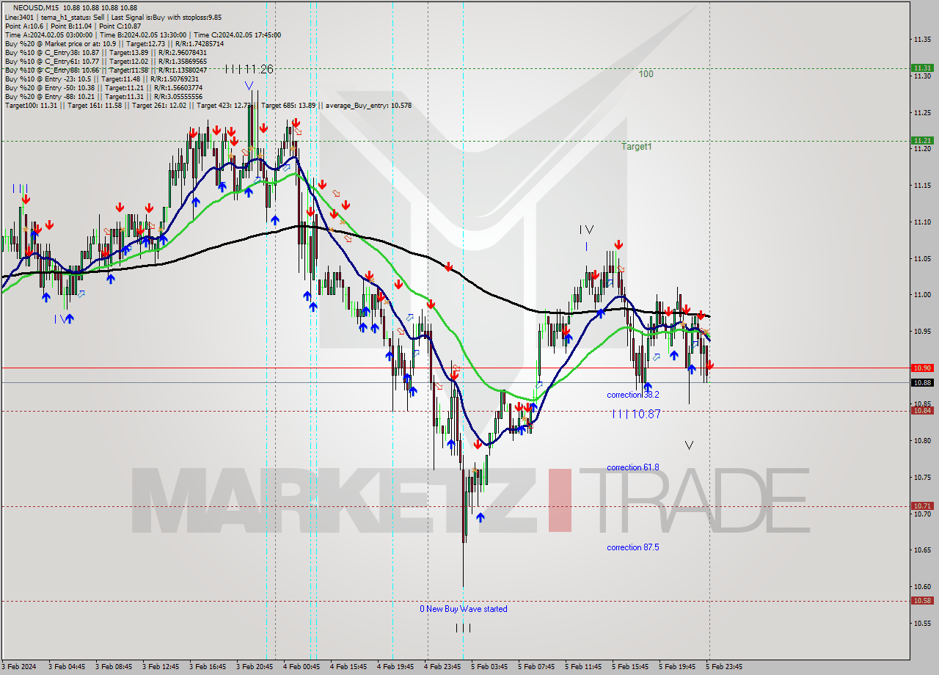Click the blue 'I I I 10.87' wave label
Viewport: 939px width, 675px height.
tap(636, 415)
